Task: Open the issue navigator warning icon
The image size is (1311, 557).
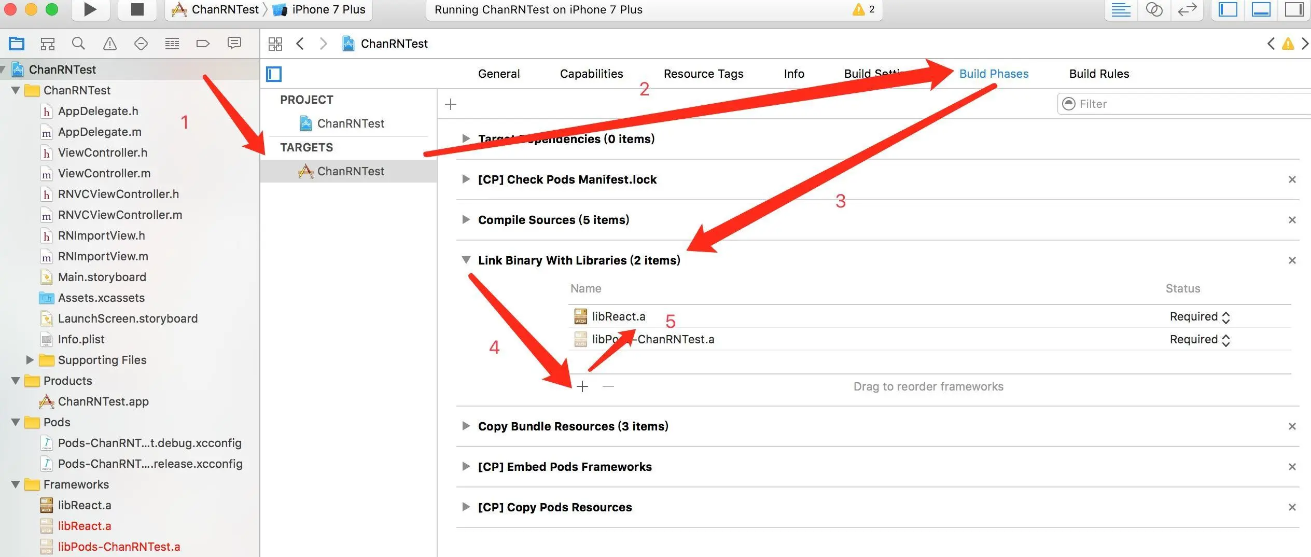Action: point(110,44)
